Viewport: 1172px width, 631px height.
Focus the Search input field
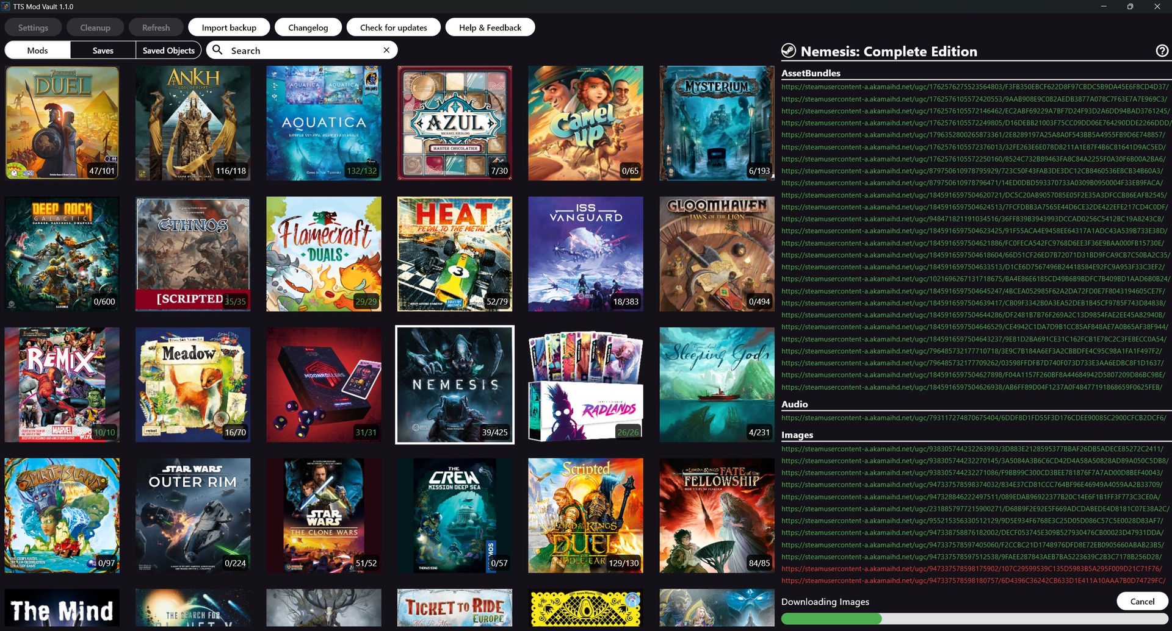[x=303, y=50]
